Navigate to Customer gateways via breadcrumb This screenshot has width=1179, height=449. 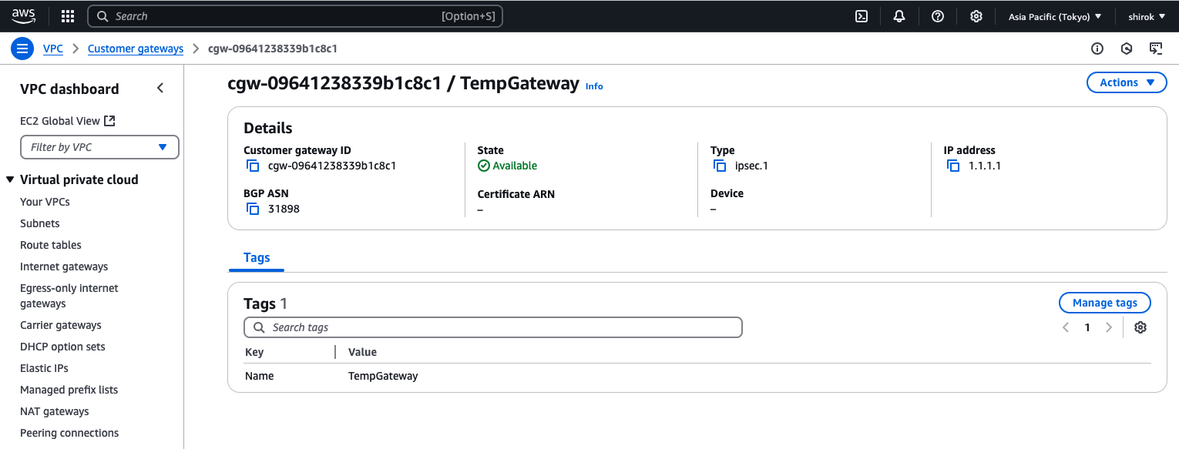[x=135, y=48]
